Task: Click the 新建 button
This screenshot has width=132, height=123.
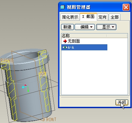Action: pyautogui.click(x=68, y=27)
